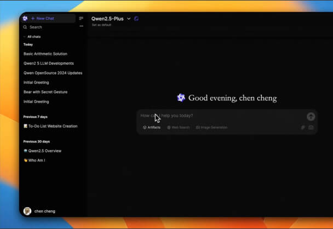Screen dimensions: 333x229
Task: Open the first Initial Greeting chat
Action: tap(36, 82)
